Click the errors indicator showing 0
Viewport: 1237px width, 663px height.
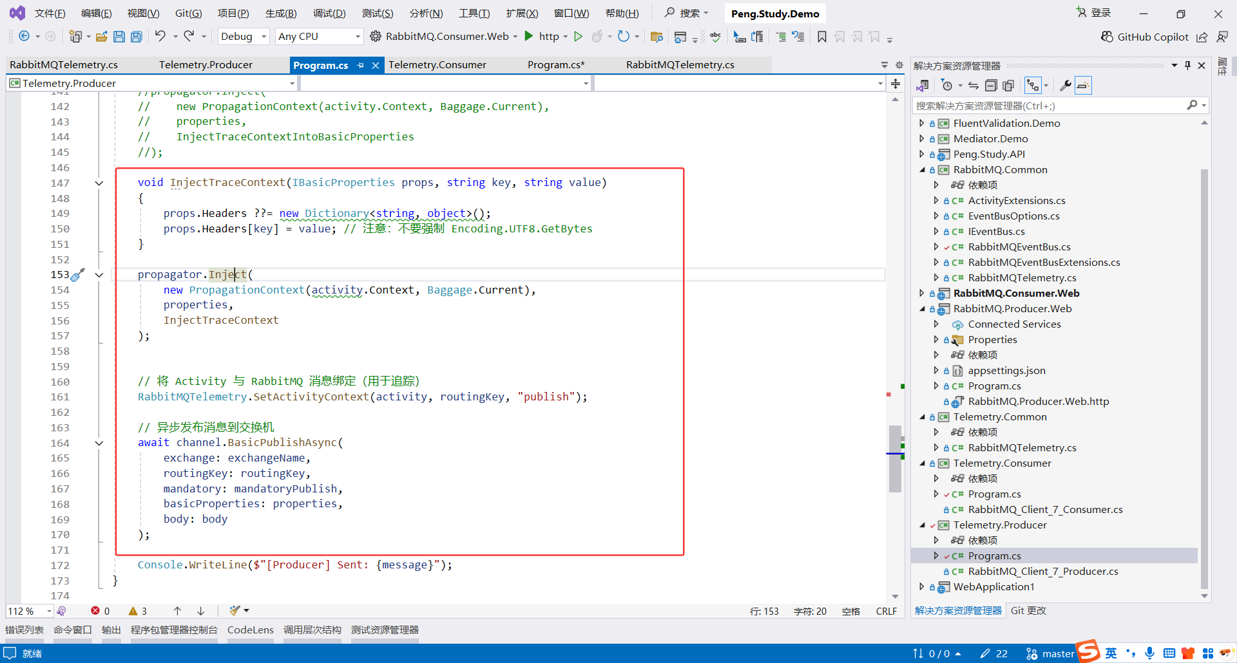[x=101, y=611]
